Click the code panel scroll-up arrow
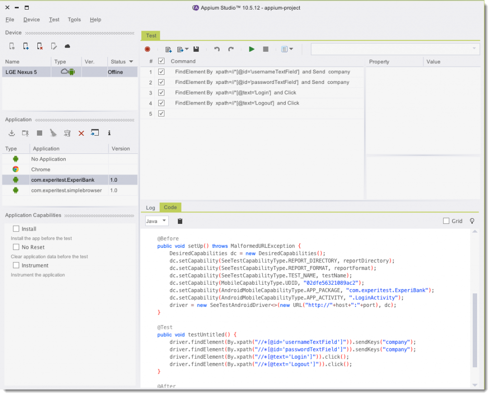The height and width of the screenshot is (396, 491). coord(475,232)
